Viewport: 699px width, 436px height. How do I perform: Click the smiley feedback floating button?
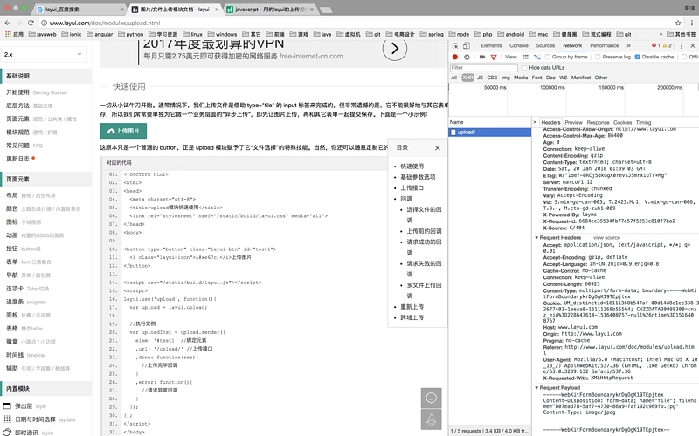coord(431,398)
